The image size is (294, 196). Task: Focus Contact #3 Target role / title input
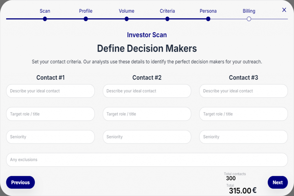point(243,114)
